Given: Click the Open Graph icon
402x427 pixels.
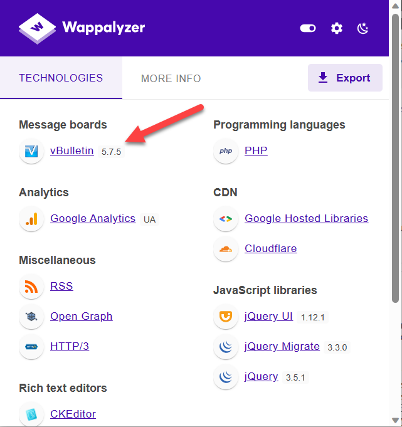Looking at the screenshot, I should [x=31, y=317].
